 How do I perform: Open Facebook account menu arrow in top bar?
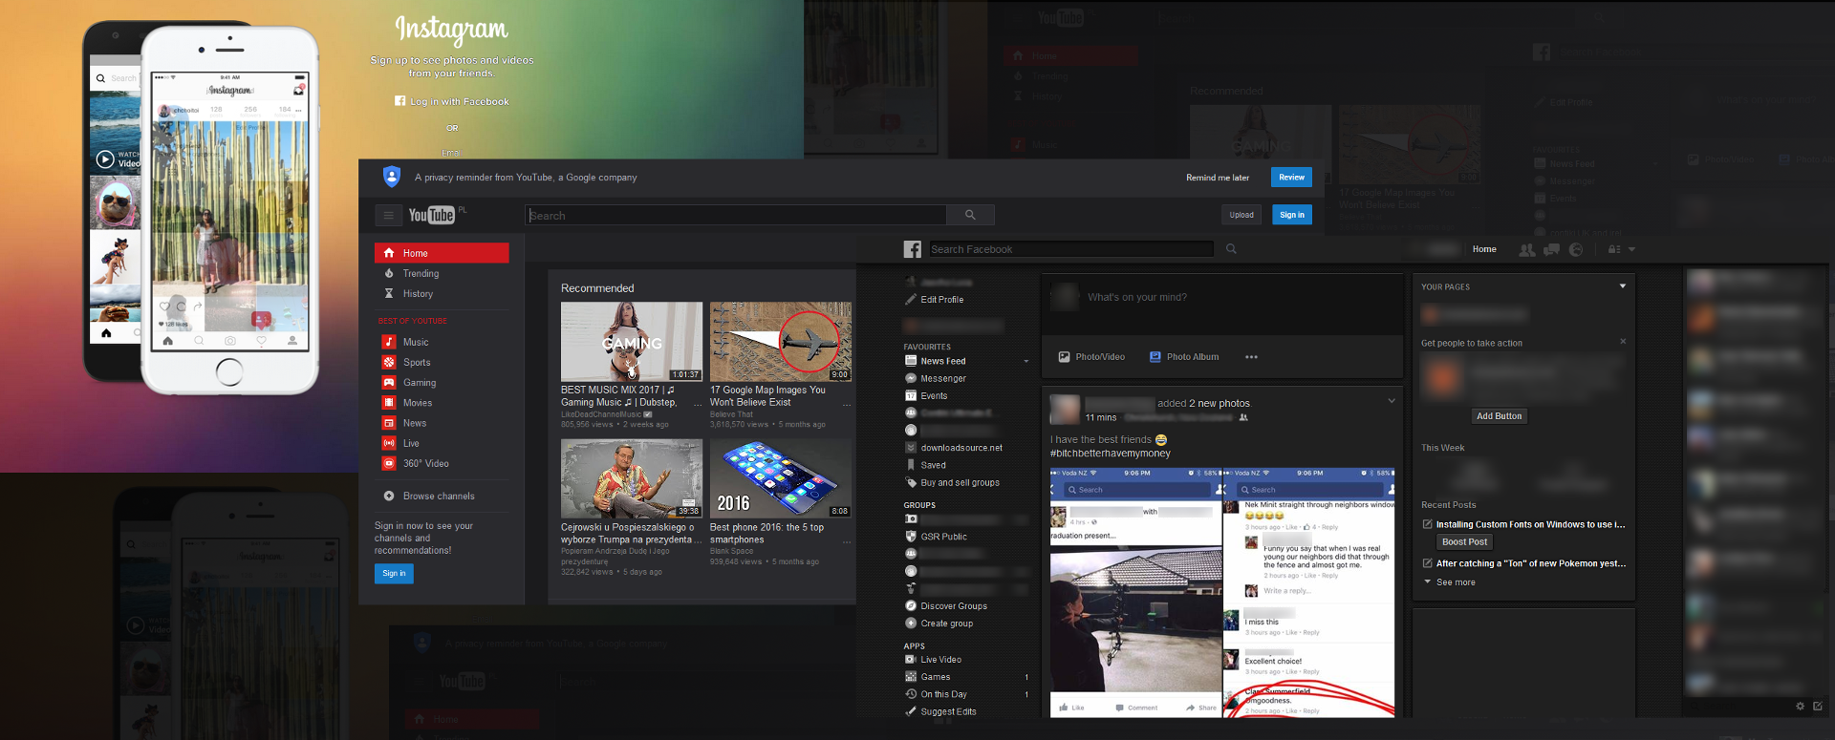click(1631, 249)
